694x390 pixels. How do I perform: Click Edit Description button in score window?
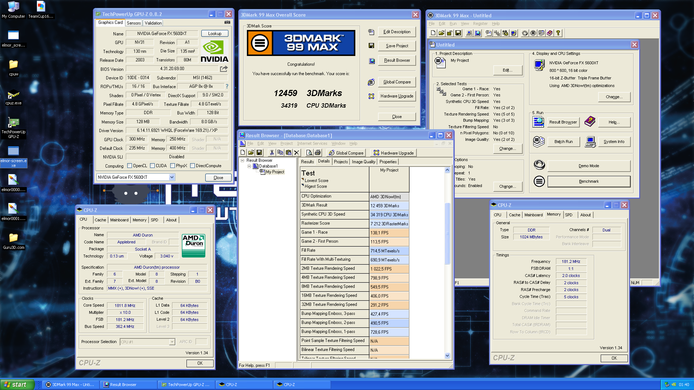[x=397, y=32]
